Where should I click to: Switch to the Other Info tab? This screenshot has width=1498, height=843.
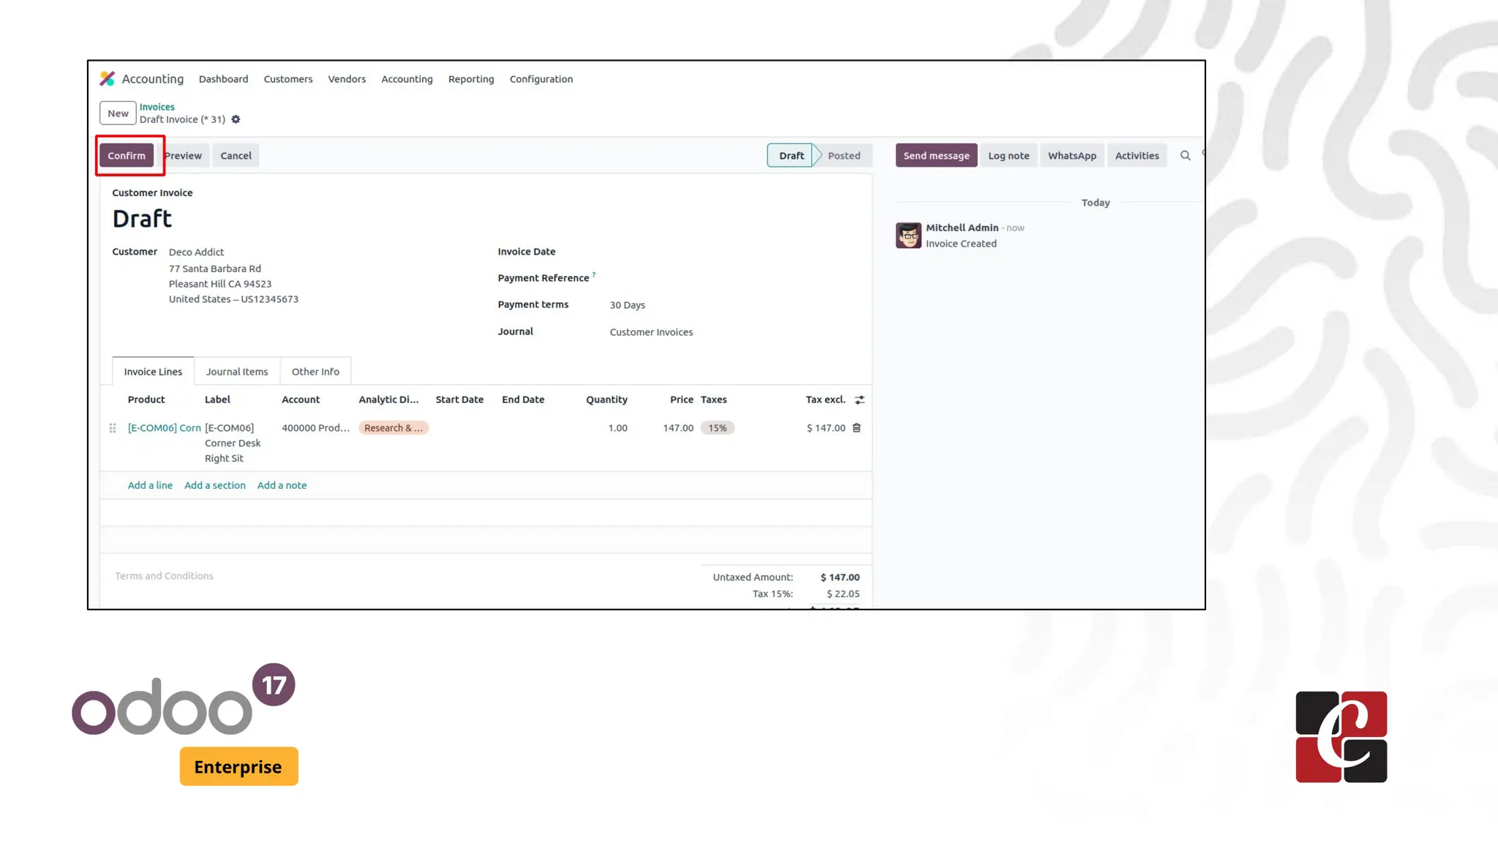[315, 372]
